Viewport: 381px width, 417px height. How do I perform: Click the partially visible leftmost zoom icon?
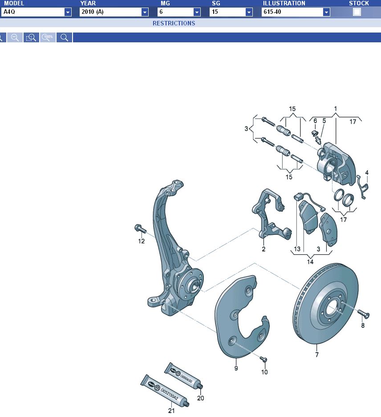coord(2,38)
